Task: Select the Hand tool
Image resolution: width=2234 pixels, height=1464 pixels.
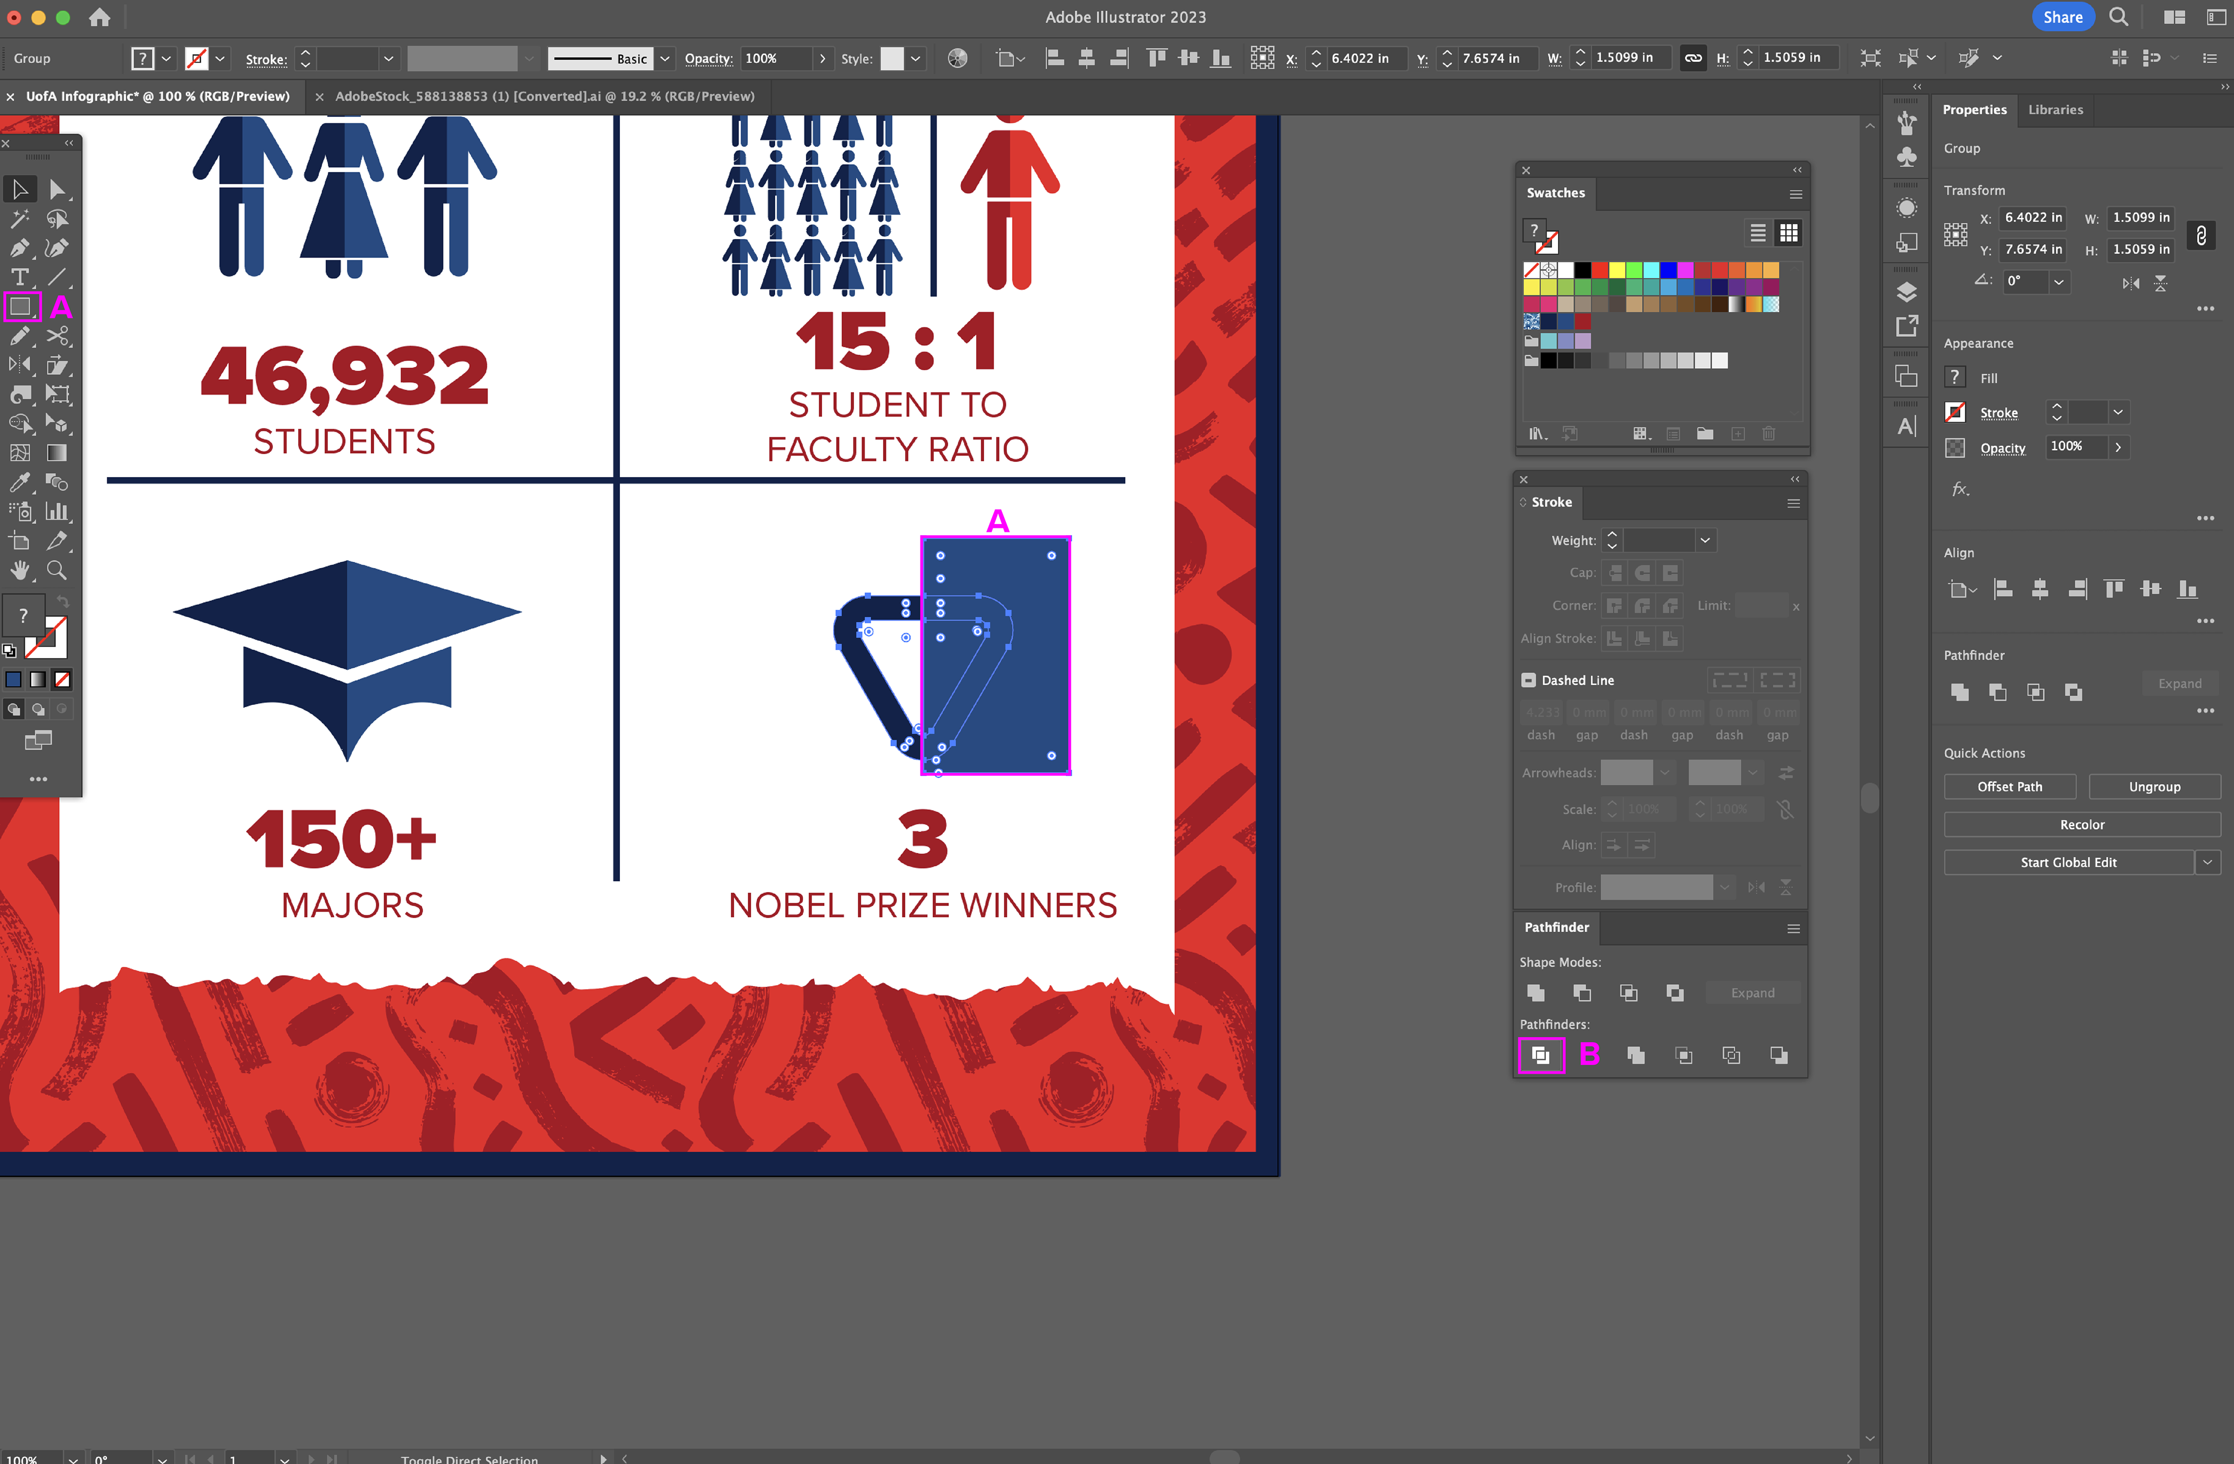Action: coord(20,570)
